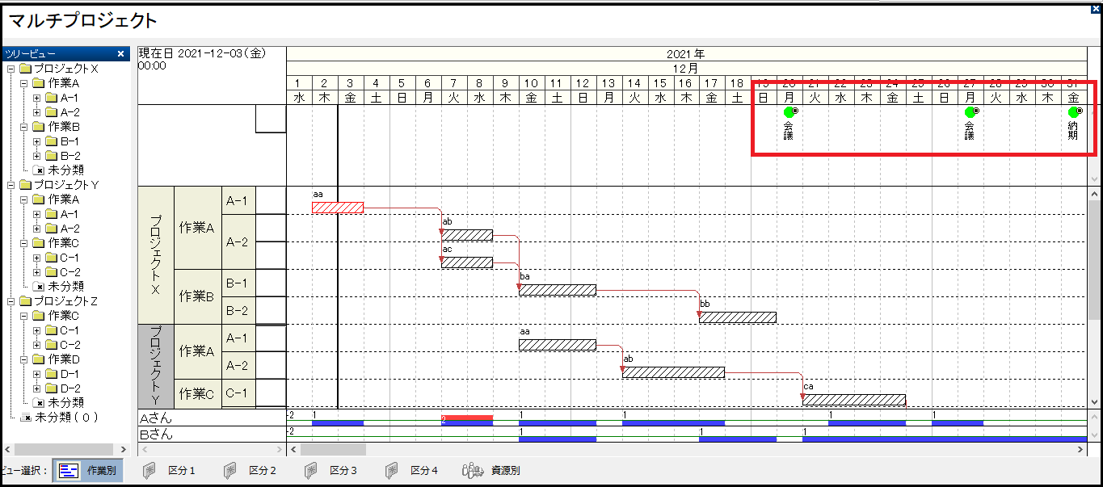1103x487 pixels.
Task: Switch to the 区分3 view
Action: [331, 471]
